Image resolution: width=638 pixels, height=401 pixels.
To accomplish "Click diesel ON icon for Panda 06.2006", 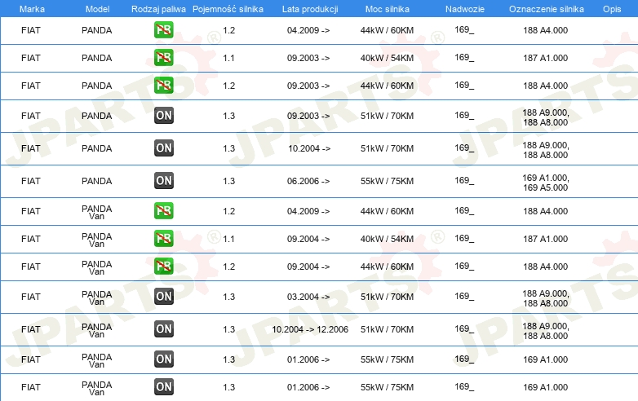I will click(163, 181).
